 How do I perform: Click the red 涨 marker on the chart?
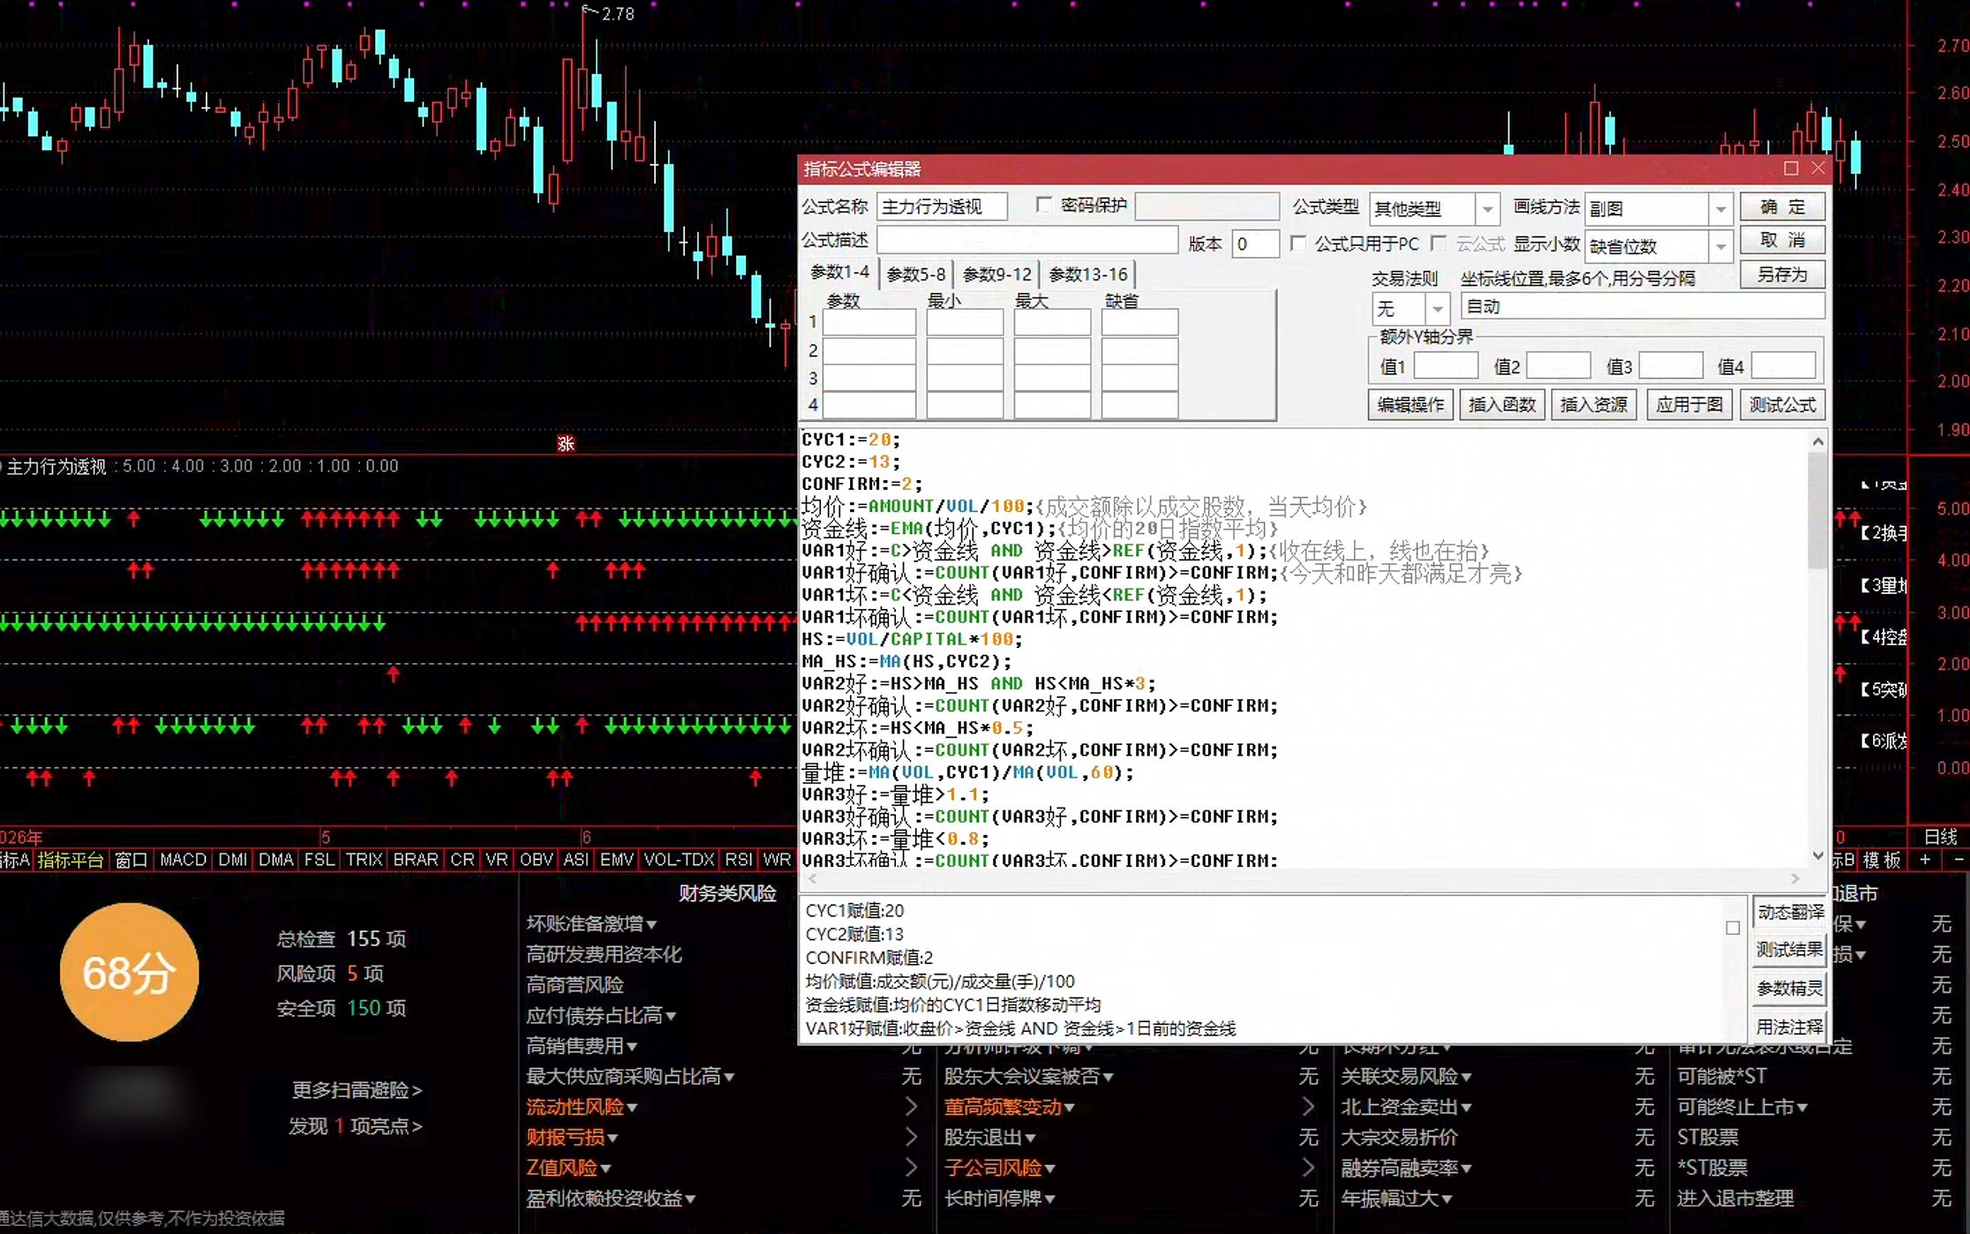(566, 443)
